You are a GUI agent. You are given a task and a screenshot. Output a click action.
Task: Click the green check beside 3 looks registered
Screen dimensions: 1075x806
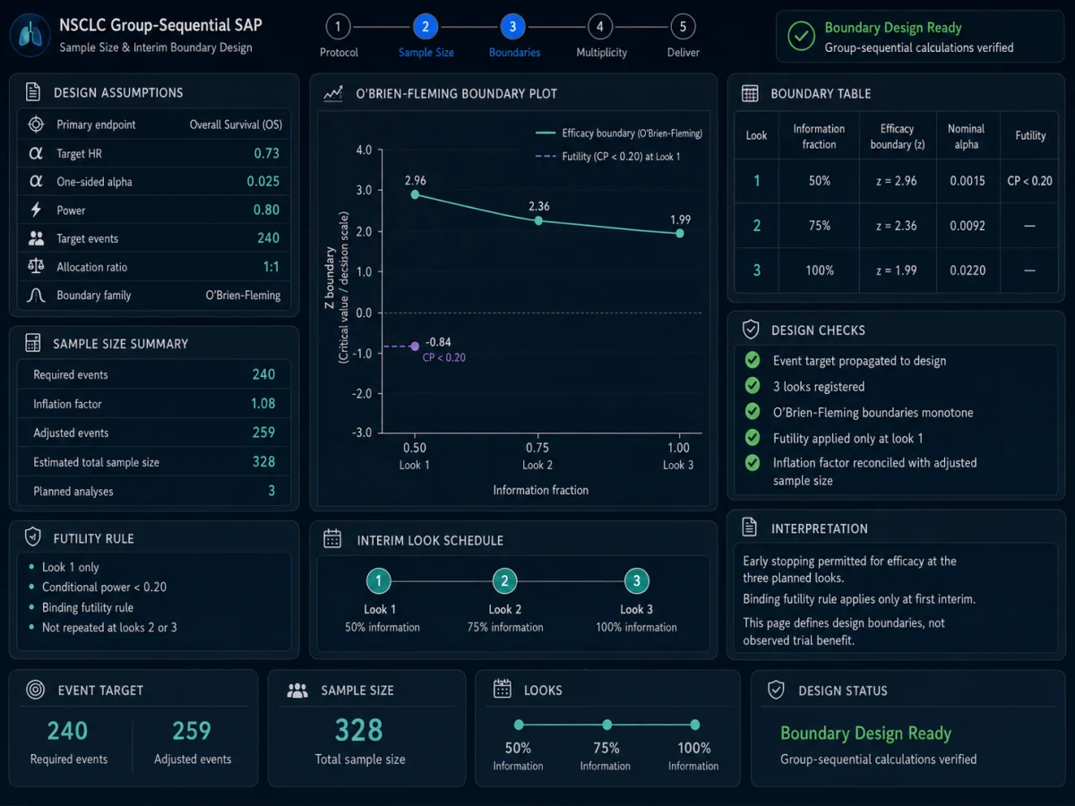click(752, 386)
